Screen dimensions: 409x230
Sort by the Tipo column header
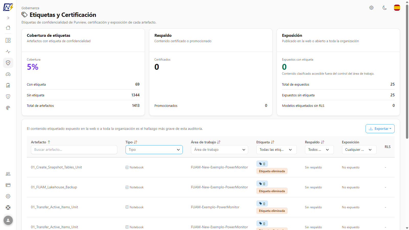[x=131, y=142]
